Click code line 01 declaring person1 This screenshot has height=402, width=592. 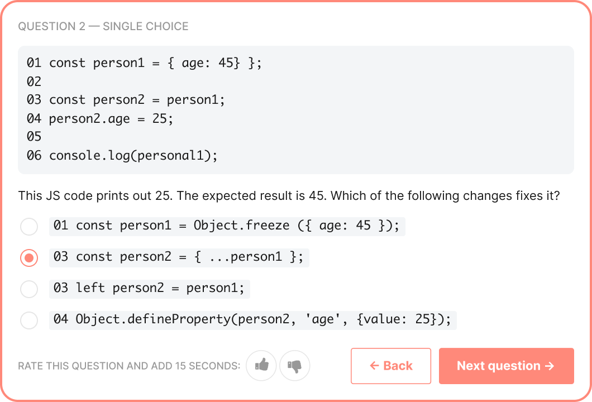click(144, 63)
